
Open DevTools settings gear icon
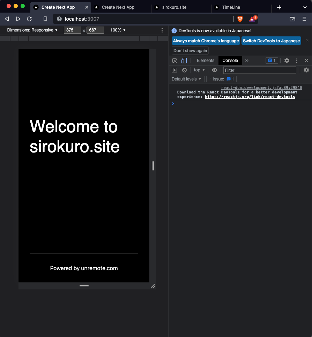(287, 61)
